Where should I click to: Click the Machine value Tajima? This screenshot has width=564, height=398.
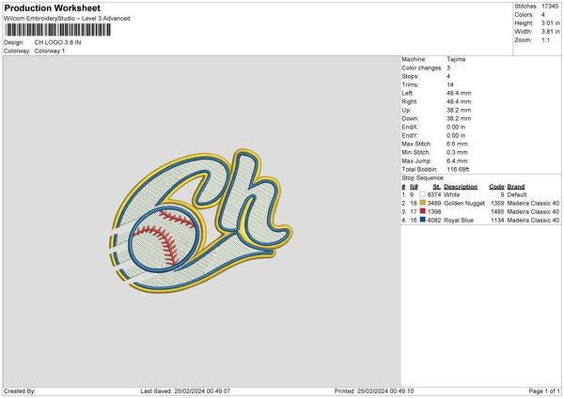tap(456, 59)
